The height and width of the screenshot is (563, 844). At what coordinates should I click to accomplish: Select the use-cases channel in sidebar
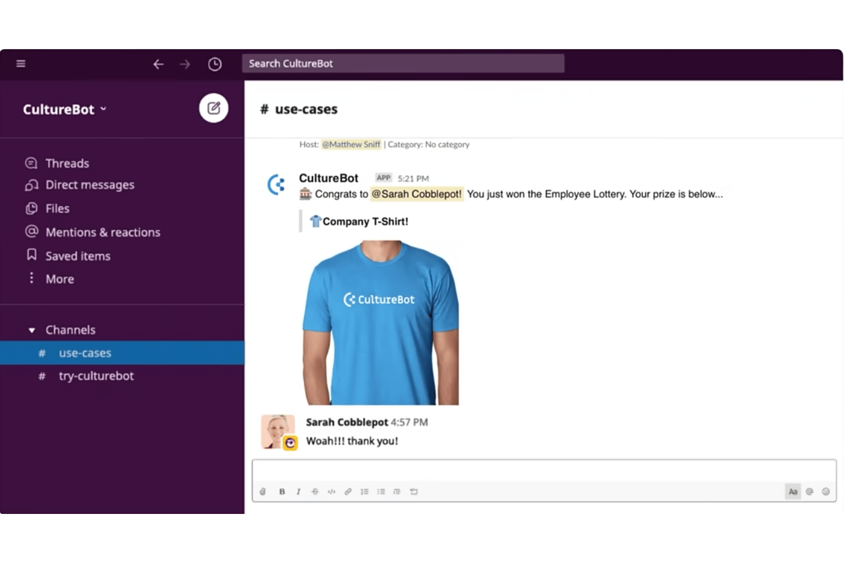pos(123,353)
